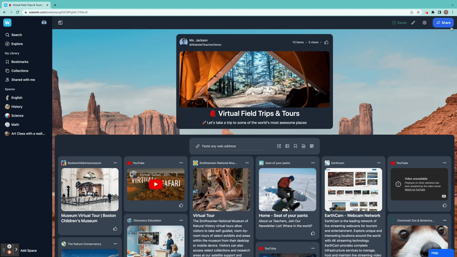Like the Video unavailable YouTube card

[444, 205]
